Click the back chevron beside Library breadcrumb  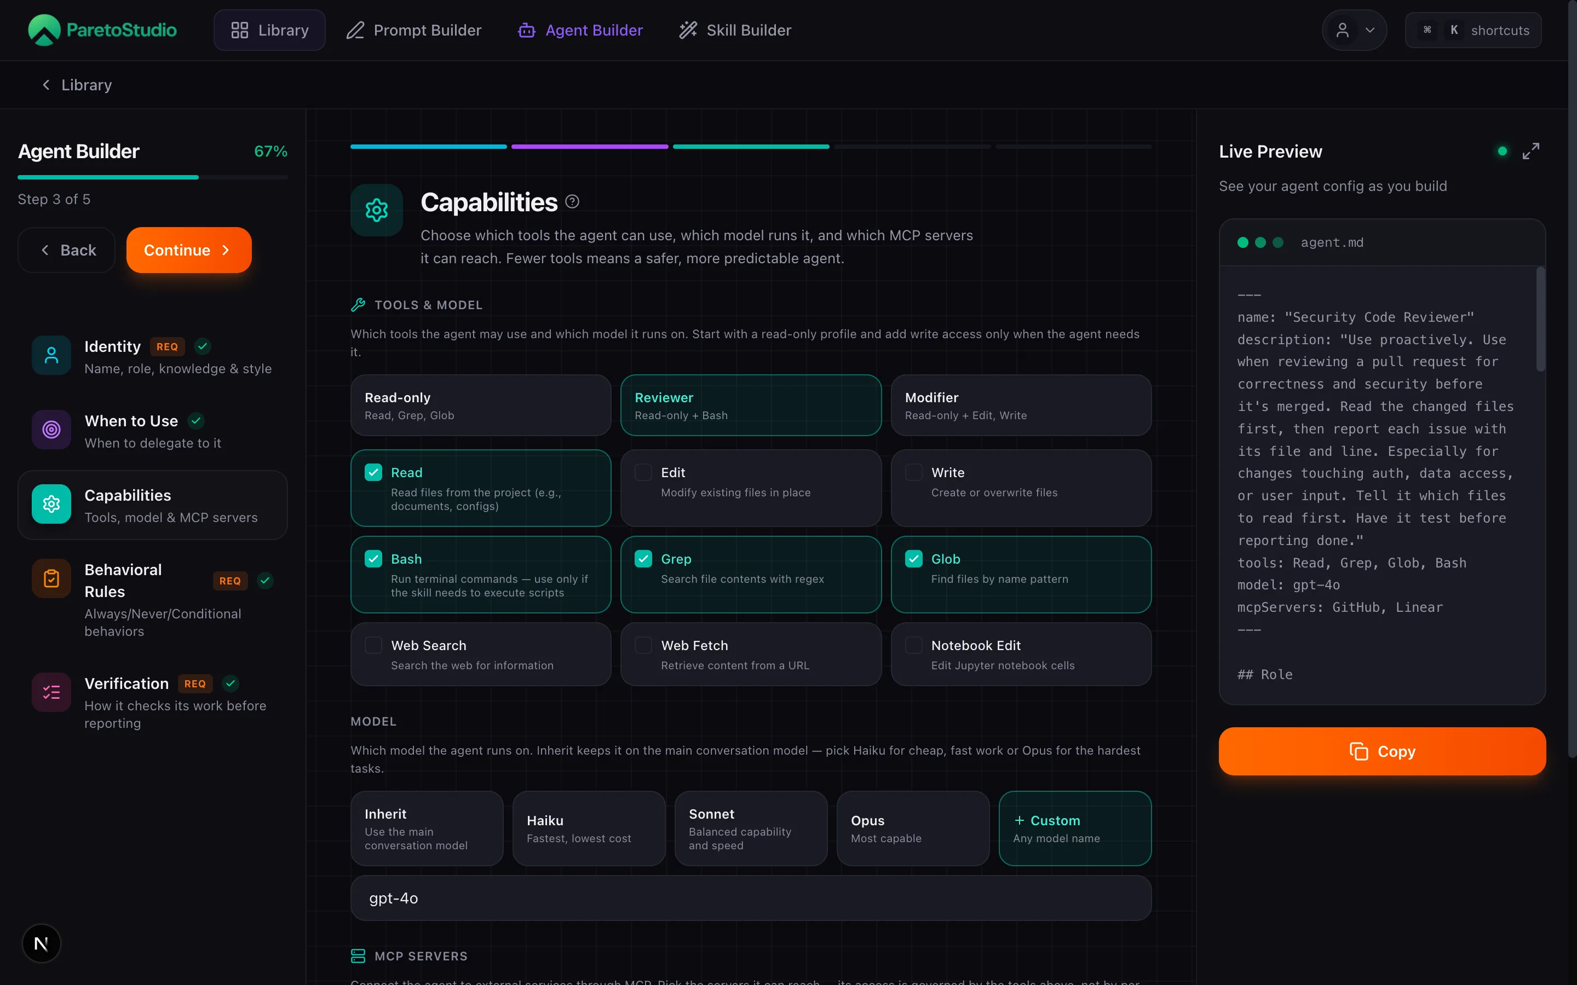coord(45,85)
